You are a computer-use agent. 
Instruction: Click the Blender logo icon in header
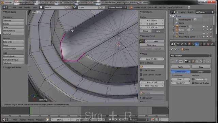[x=131, y=8]
